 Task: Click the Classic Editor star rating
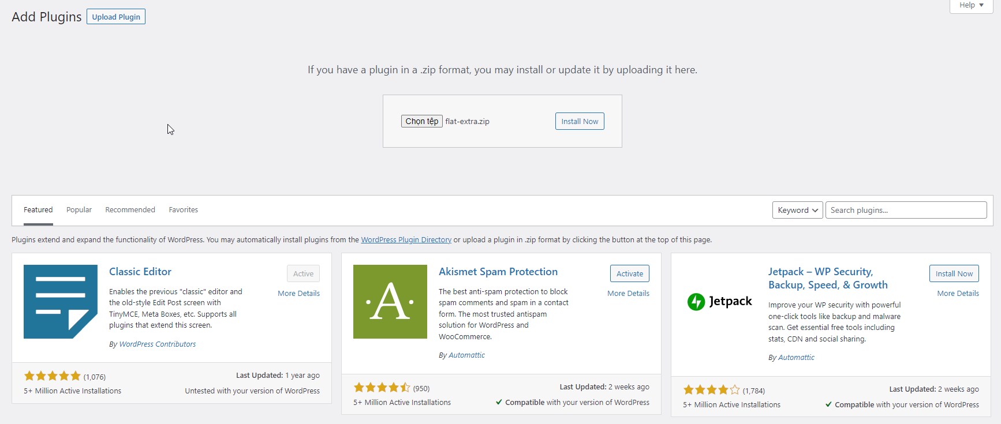(x=53, y=376)
